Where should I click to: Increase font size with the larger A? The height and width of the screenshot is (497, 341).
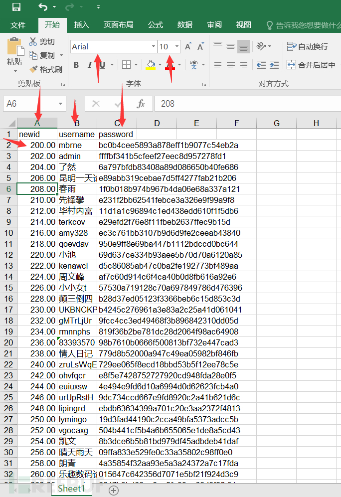188,46
